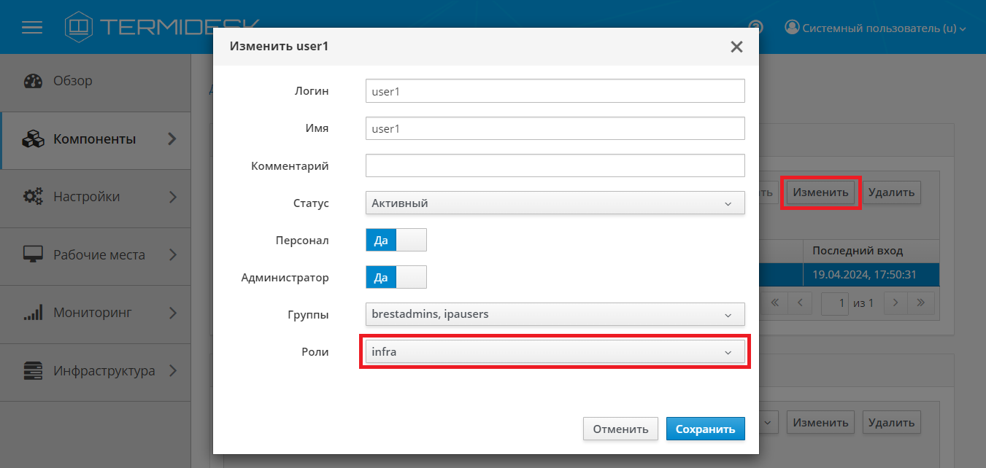Open the Статус dropdown
Image resolution: width=986 pixels, height=468 pixels.
[x=555, y=203]
